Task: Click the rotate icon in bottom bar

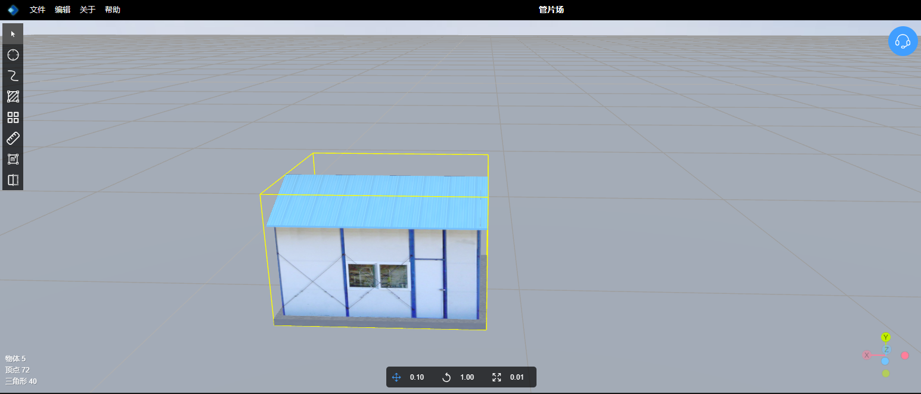Action: click(x=446, y=377)
